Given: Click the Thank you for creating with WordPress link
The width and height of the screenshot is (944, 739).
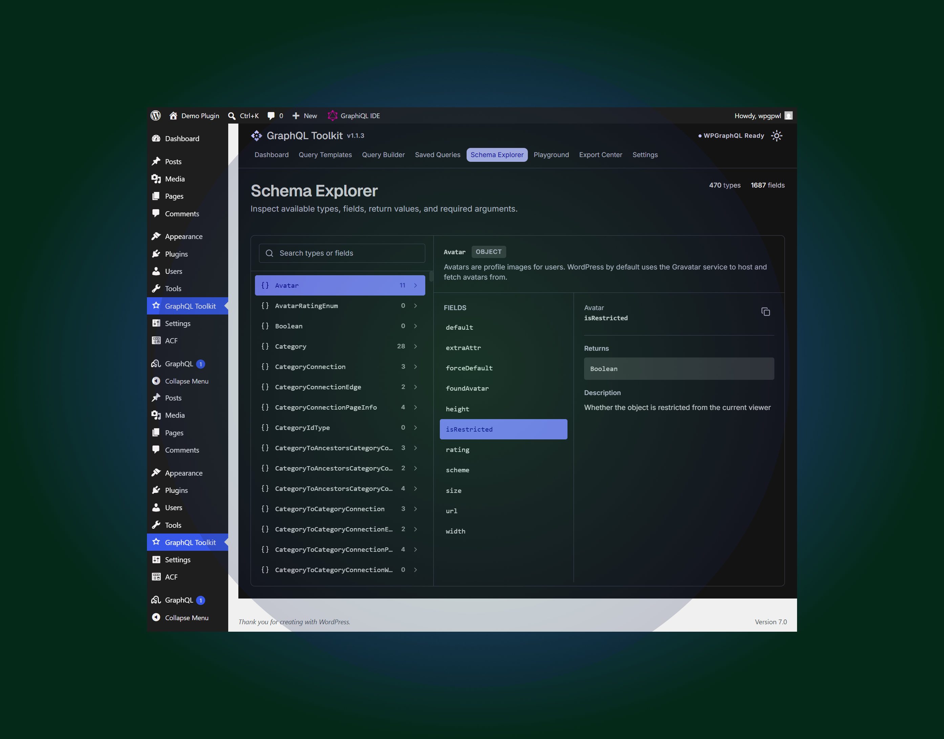Looking at the screenshot, I should click(294, 622).
